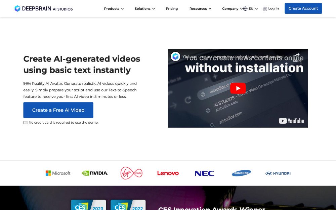This screenshot has height=210, width=336.
Task: Click the DeepBrain AI Studios logo
Action: 44,8
